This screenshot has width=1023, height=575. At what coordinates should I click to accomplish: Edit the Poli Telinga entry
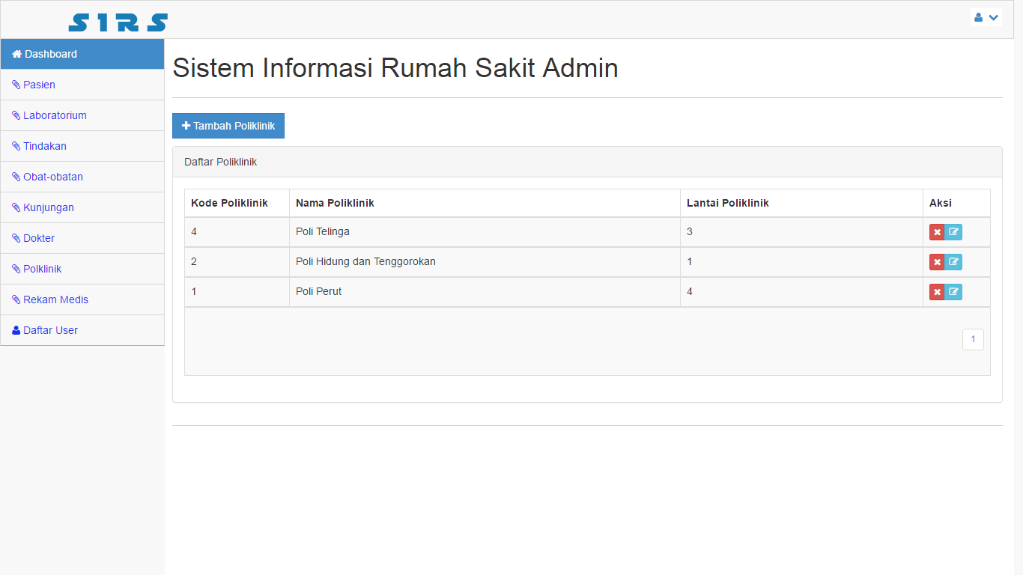953,232
